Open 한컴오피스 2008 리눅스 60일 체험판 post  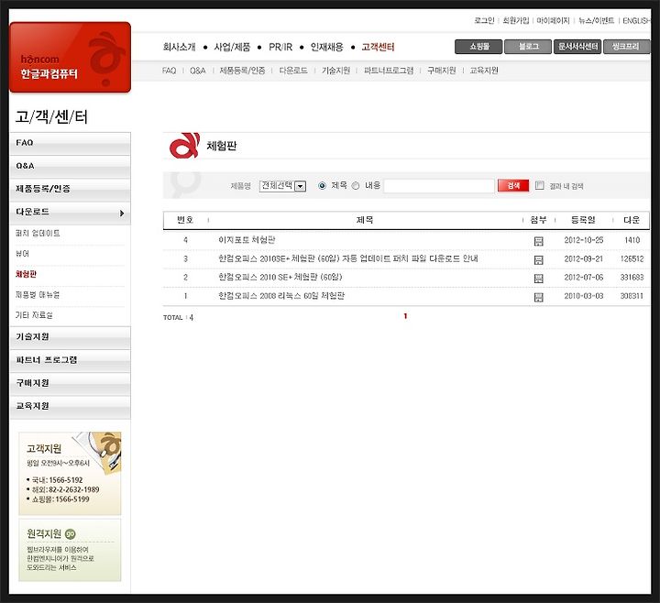tap(281, 296)
